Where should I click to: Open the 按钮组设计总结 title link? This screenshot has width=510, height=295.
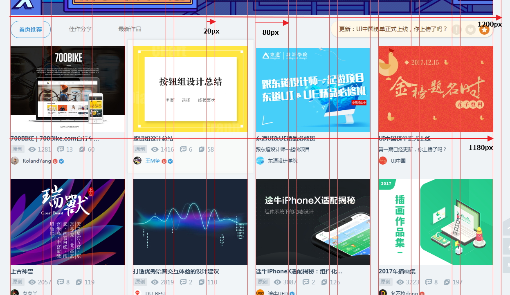pos(153,139)
